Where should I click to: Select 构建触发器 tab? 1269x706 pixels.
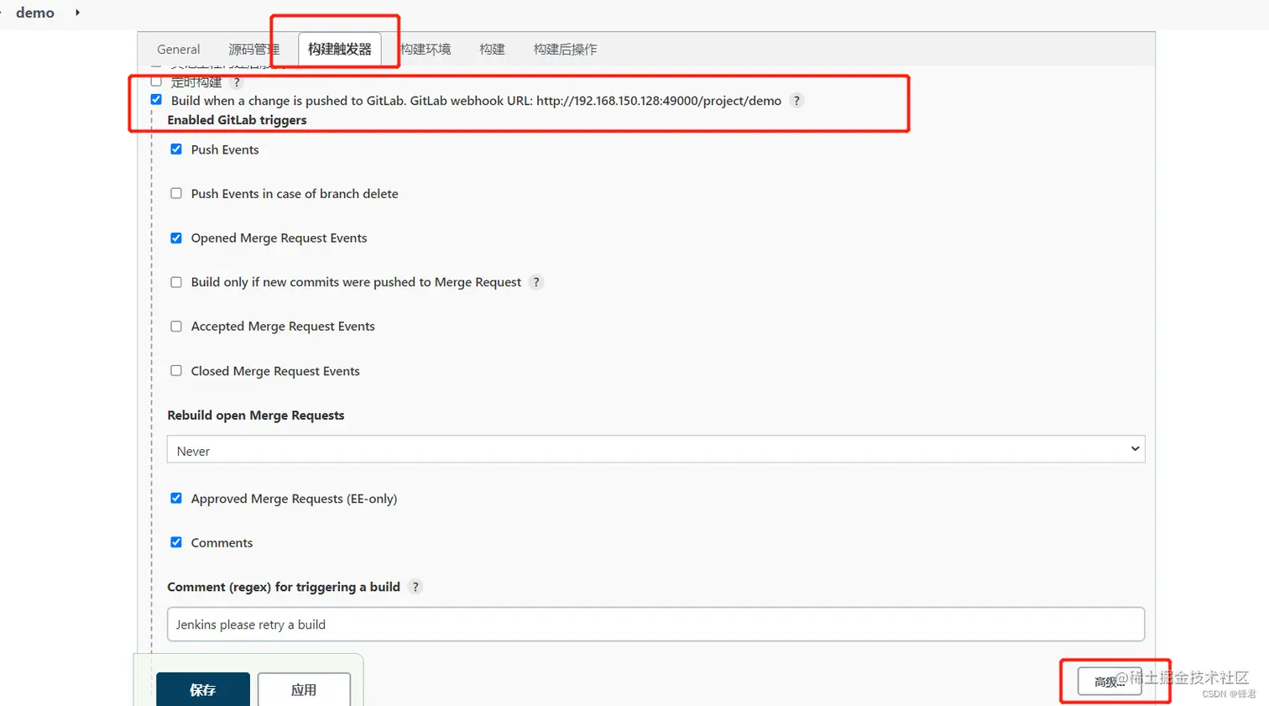pos(339,50)
